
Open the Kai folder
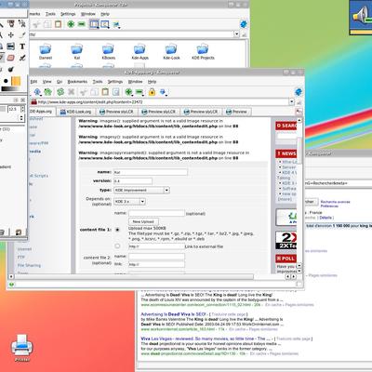(x=77, y=52)
